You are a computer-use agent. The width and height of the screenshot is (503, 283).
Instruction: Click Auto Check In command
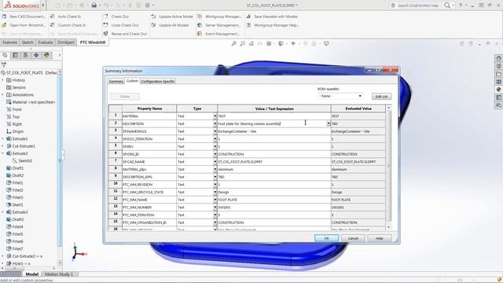coord(66,17)
